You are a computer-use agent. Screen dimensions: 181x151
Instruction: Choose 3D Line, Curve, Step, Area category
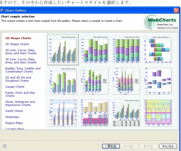[x=21, y=61]
